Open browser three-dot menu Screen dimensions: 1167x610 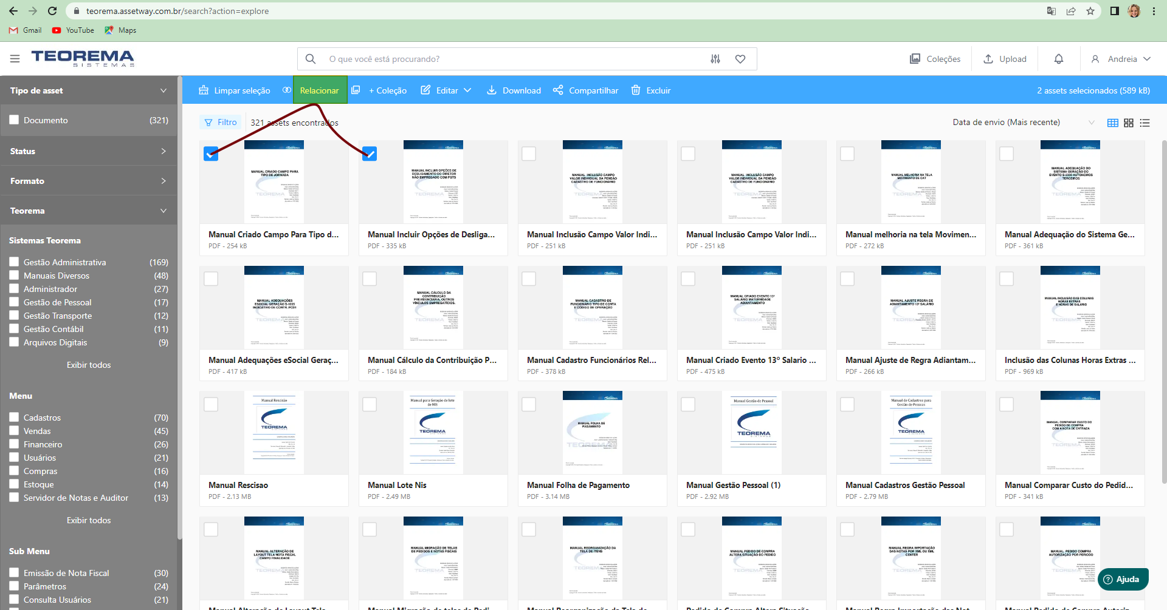(1154, 11)
